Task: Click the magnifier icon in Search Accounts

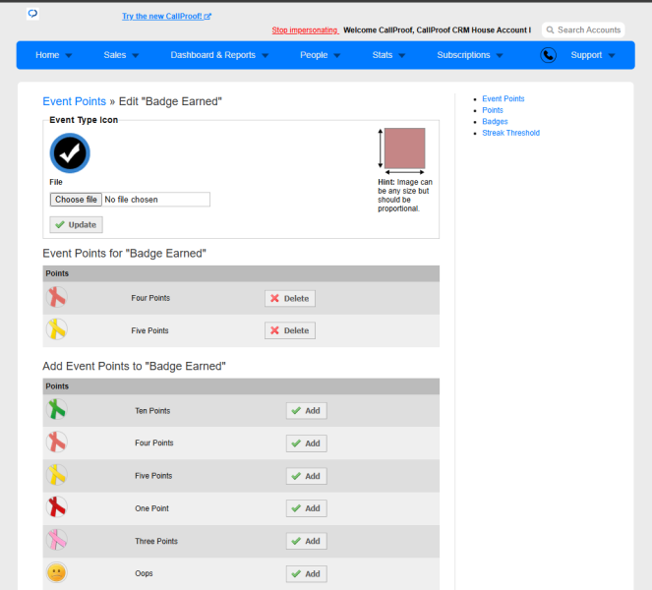Action: (x=550, y=29)
